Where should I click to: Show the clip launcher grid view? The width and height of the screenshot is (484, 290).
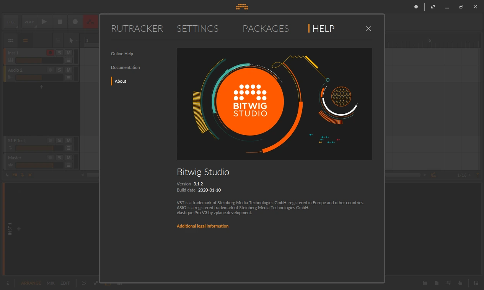click(x=11, y=40)
